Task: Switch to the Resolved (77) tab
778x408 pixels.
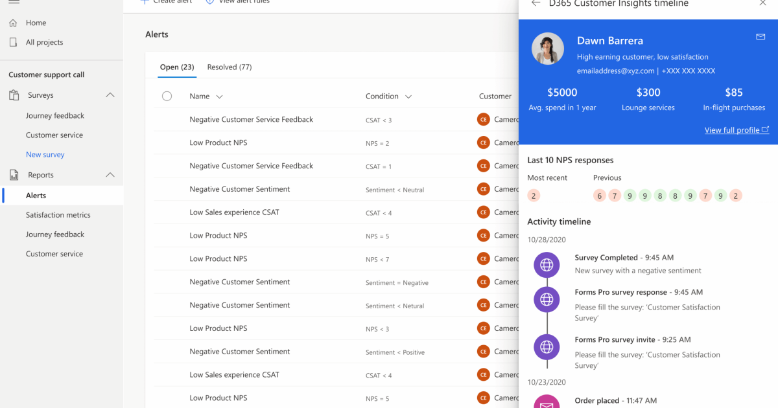Action: click(x=230, y=67)
